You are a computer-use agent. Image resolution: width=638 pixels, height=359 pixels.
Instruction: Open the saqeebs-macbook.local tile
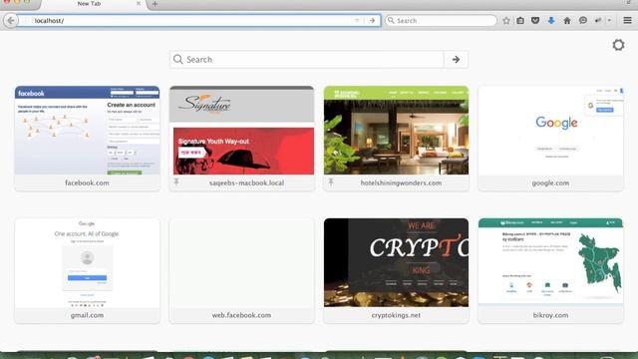pyautogui.click(x=241, y=138)
